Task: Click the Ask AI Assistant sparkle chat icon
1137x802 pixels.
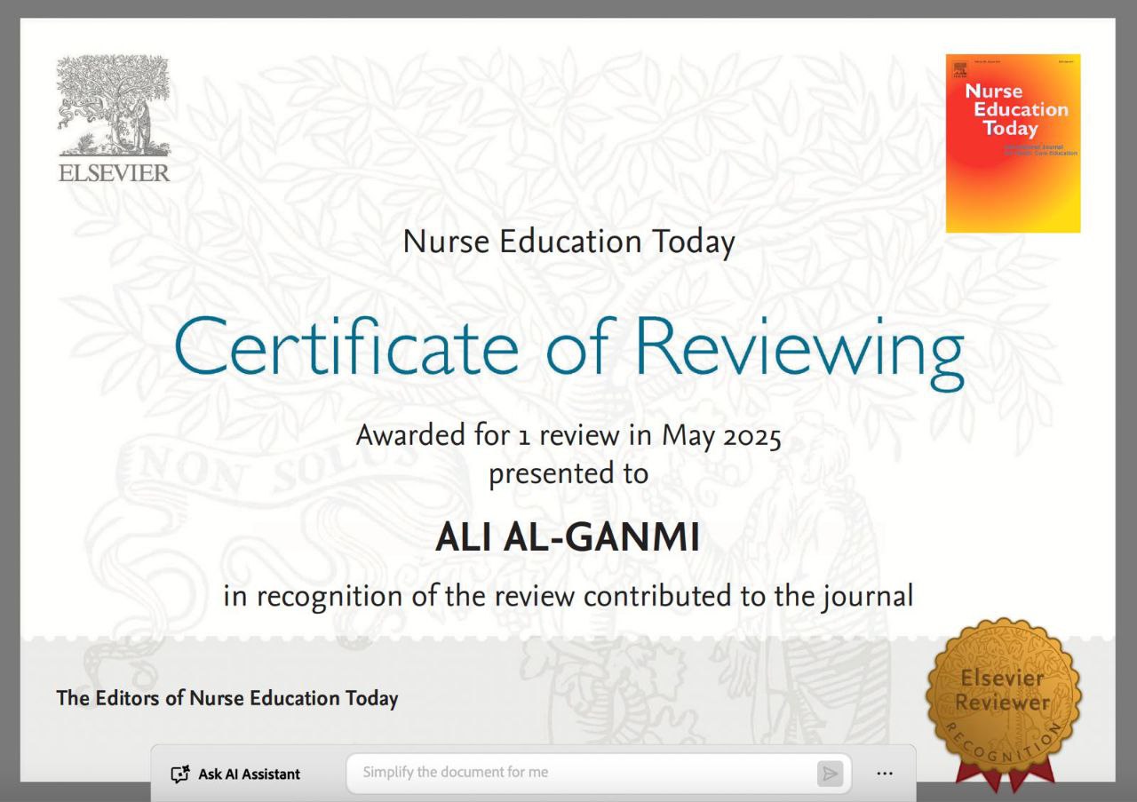Action: click(180, 774)
